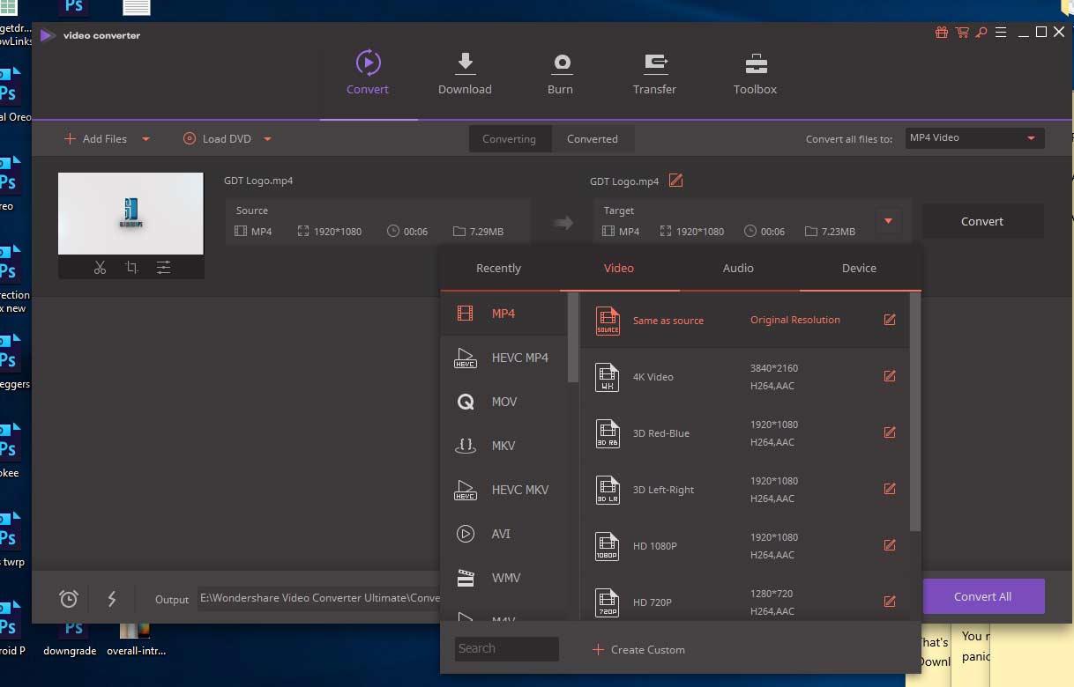The image size is (1074, 687).
Task: Open the shopping cart icon
Action: pos(961,33)
